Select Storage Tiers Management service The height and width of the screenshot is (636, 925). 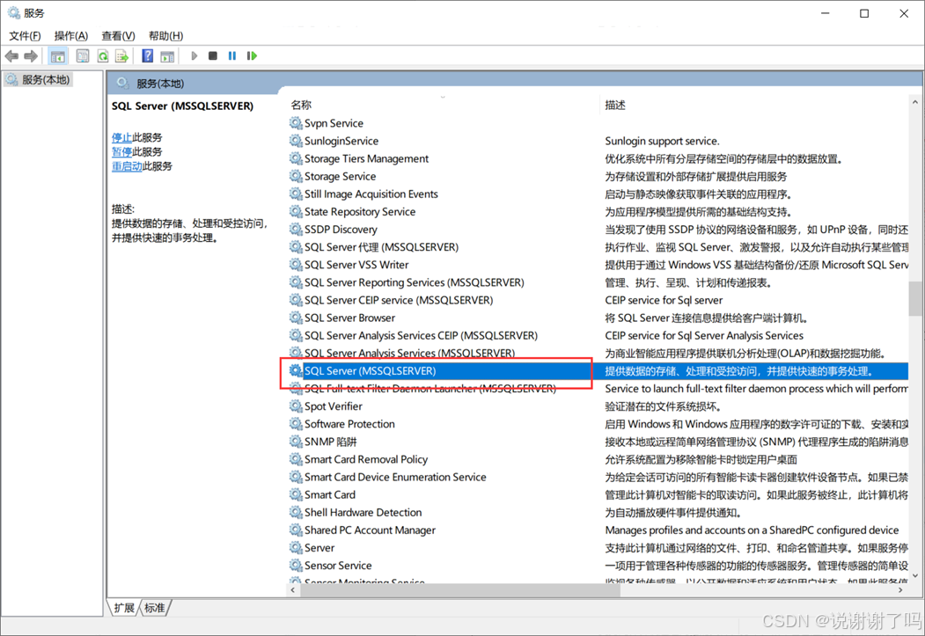[366, 158]
